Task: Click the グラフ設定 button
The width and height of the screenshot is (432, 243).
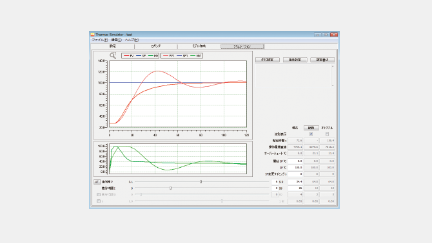Action: pyautogui.click(x=267, y=60)
